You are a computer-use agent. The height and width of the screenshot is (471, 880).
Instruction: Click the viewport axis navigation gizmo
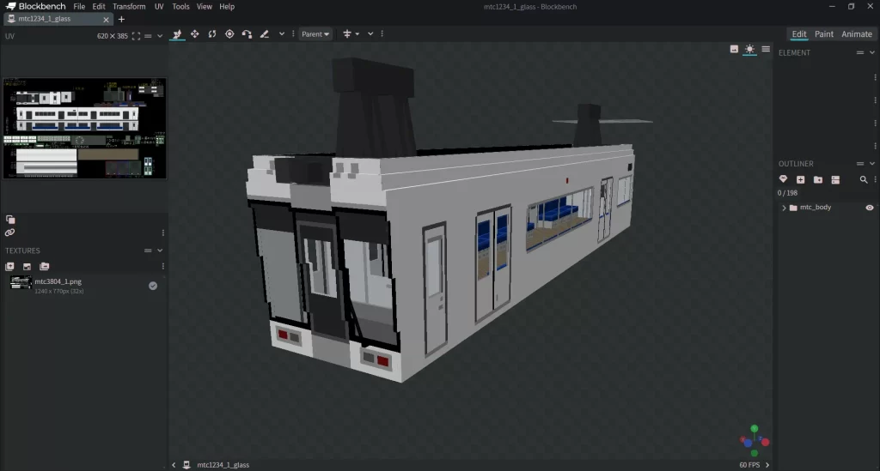pos(754,441)
